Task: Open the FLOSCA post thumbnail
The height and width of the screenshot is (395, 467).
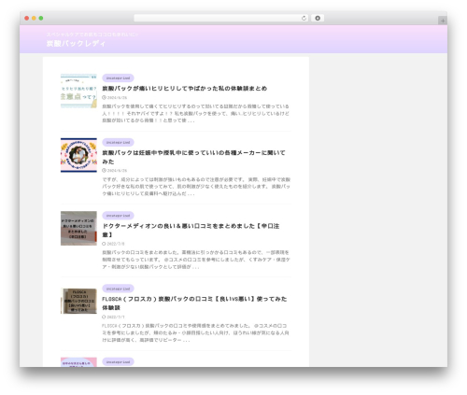Action: click(78, 301)
